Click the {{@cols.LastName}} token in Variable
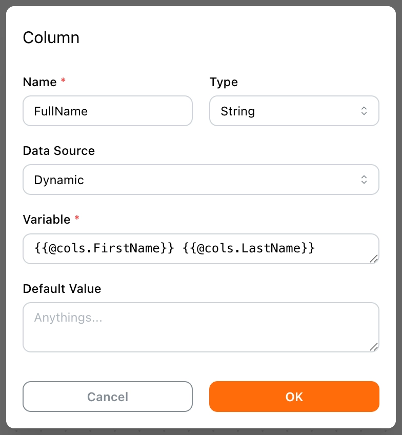Viewport: 402px width, 435px height. click(x=248, y=249)
